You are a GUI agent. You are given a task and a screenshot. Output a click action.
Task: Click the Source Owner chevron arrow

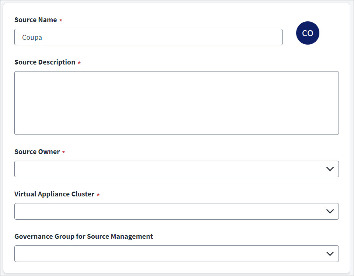[x=330, y=169]
